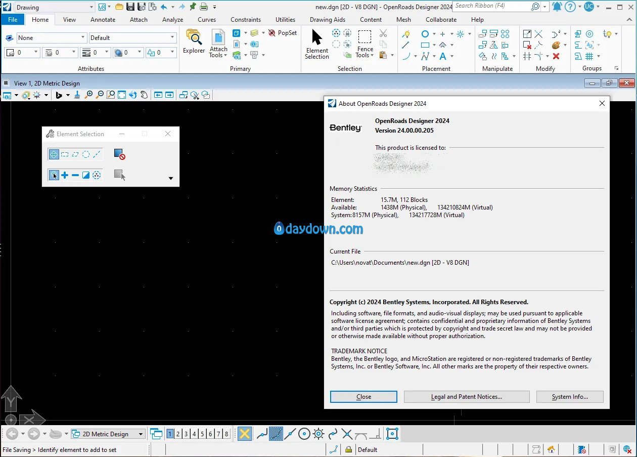This screenshot has height=457, width=637.
Task: Toggle the AccuSnap yellow X button
Action: pyautogui.click(x=245, y=434)
